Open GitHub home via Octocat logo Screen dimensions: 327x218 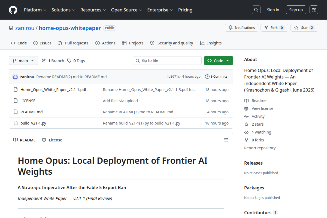13,10
